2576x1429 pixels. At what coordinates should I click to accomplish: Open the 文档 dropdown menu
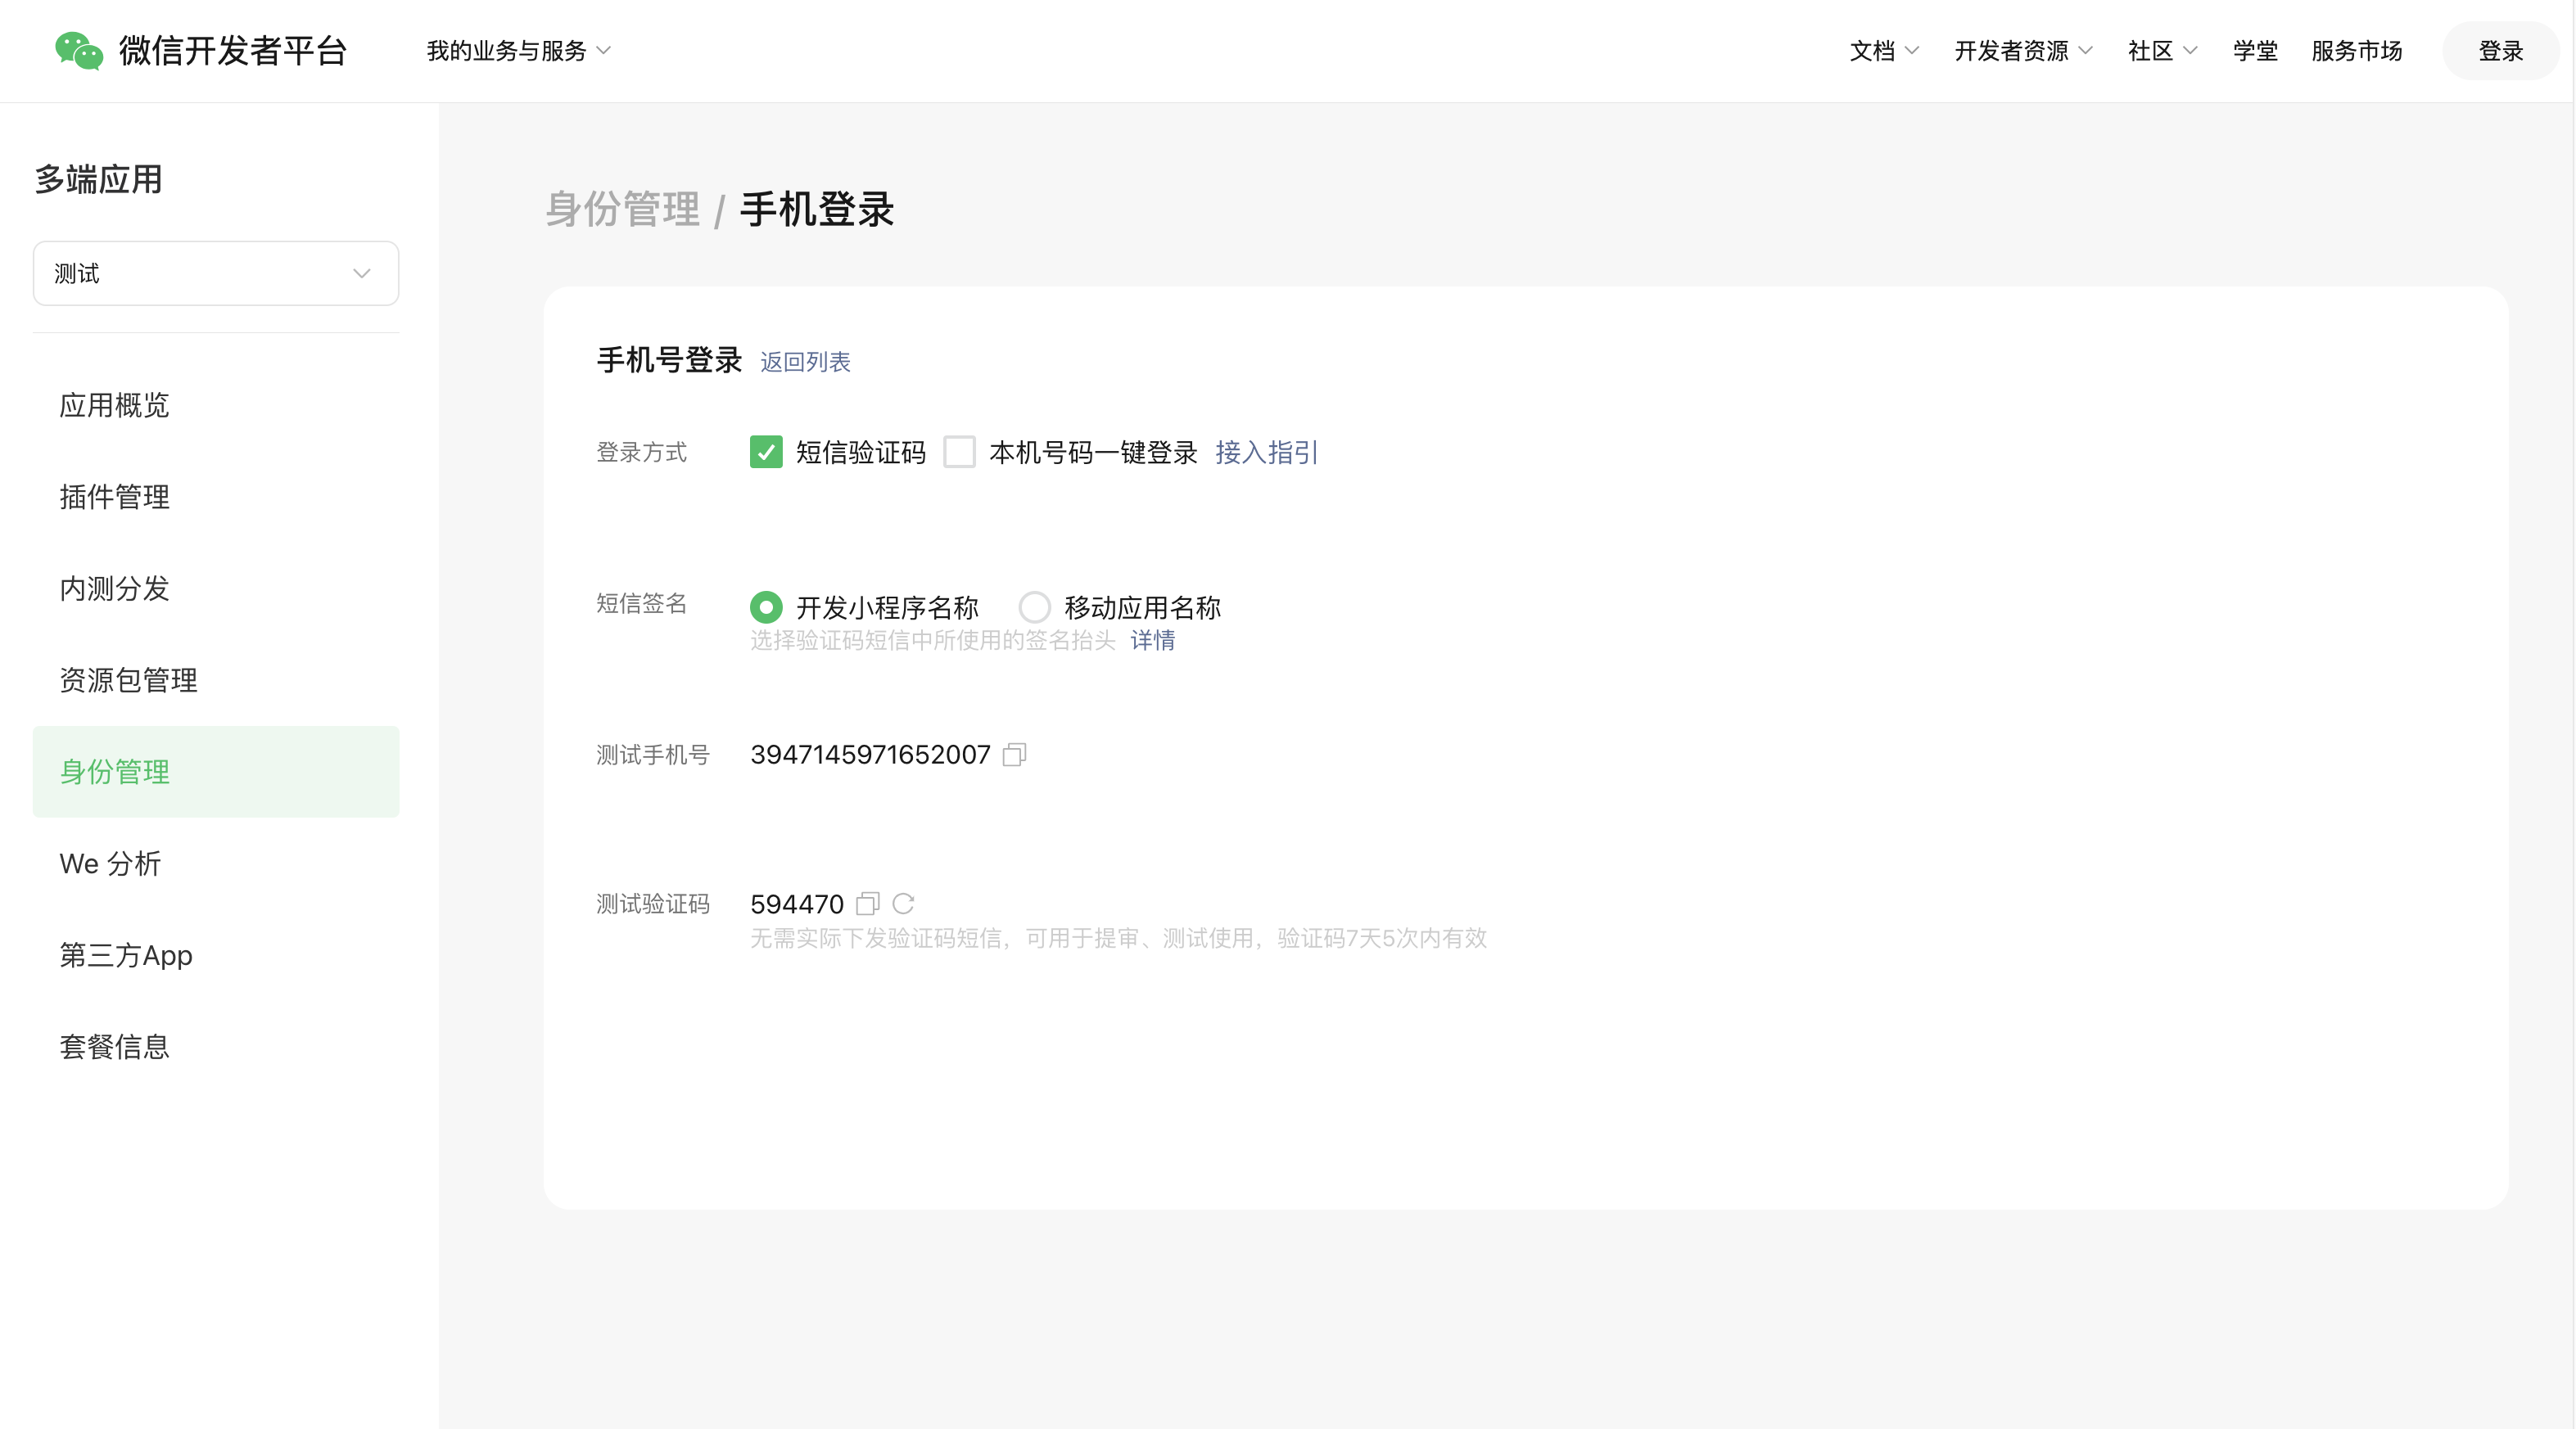[1884, 51]
